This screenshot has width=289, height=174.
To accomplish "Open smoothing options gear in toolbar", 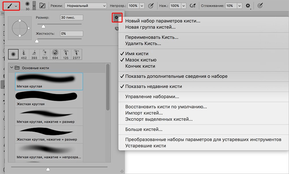I will pyautogui.click(x=248, y=6).
